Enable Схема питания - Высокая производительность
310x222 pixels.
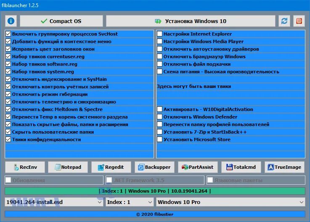click(159, 72)
